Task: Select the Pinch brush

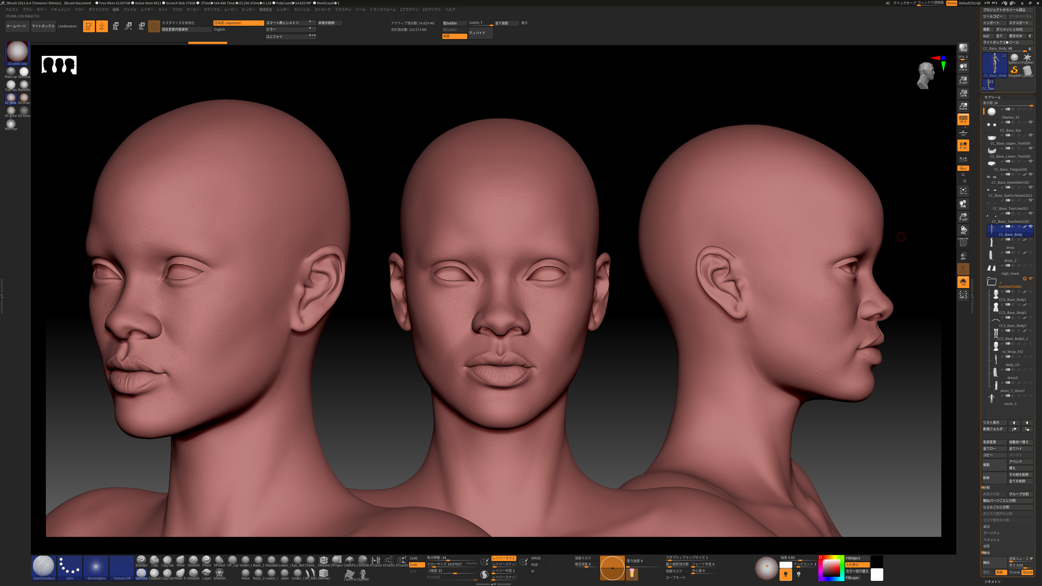Action: tap(206, 561)
